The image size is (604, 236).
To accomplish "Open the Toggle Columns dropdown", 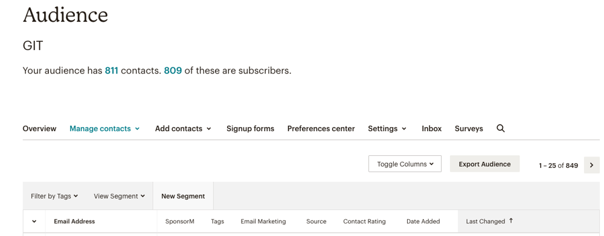I will pos(405,164).
